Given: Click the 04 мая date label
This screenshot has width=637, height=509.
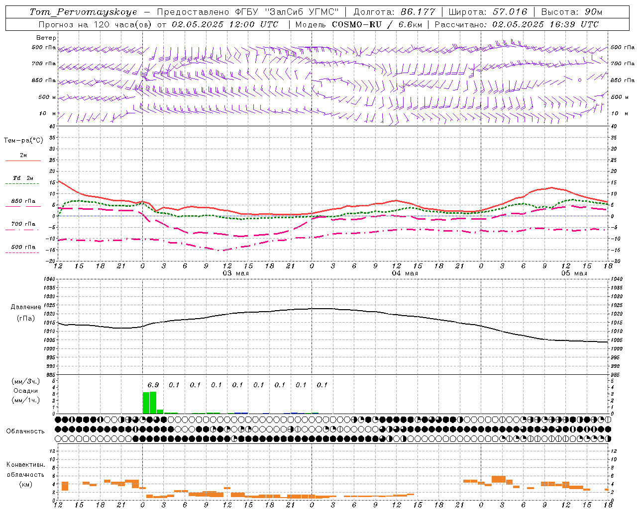Looking at the screenshot, I should 405,273.
